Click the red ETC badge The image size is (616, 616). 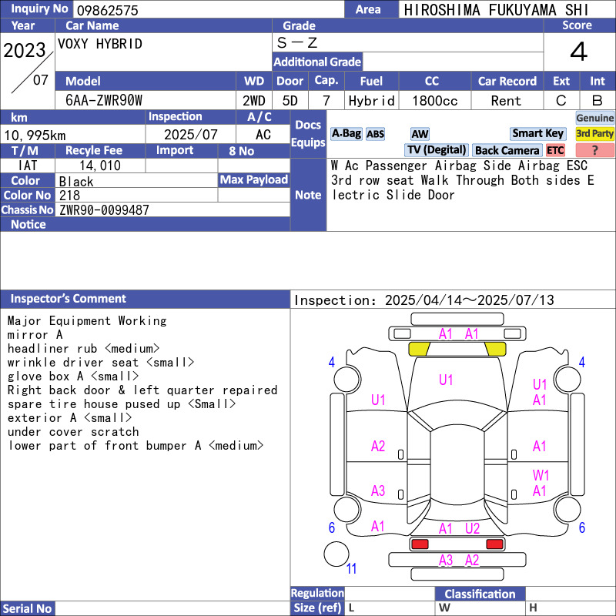(555, 150)
